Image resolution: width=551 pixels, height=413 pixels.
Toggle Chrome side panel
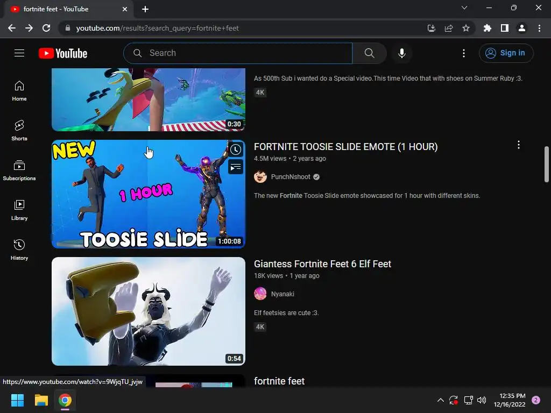[504, 28]
